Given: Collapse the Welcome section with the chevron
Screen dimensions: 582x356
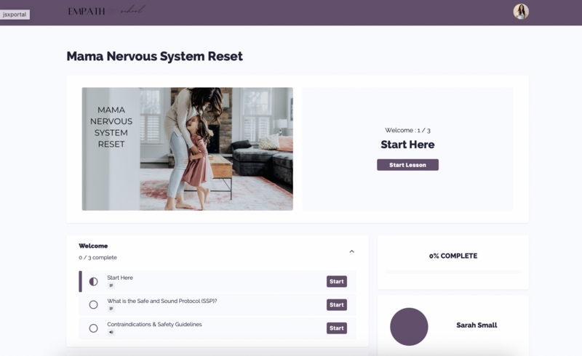Looking at the screenshot, I should pyautogui.click(x=351, y=251).
